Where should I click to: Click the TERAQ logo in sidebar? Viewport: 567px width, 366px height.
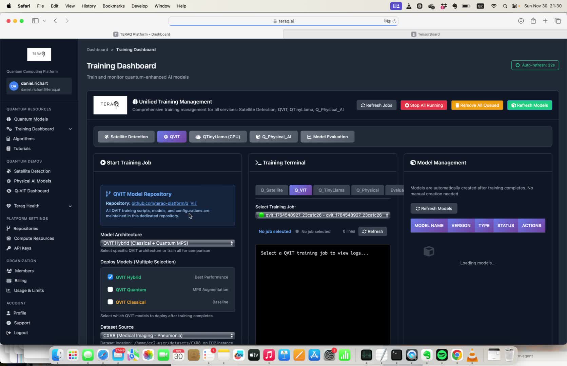pos(39,54)
